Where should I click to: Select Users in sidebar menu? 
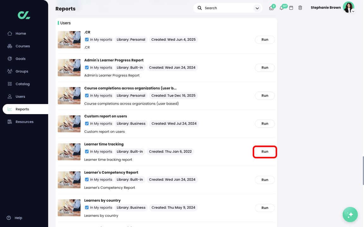click(20, 96)
